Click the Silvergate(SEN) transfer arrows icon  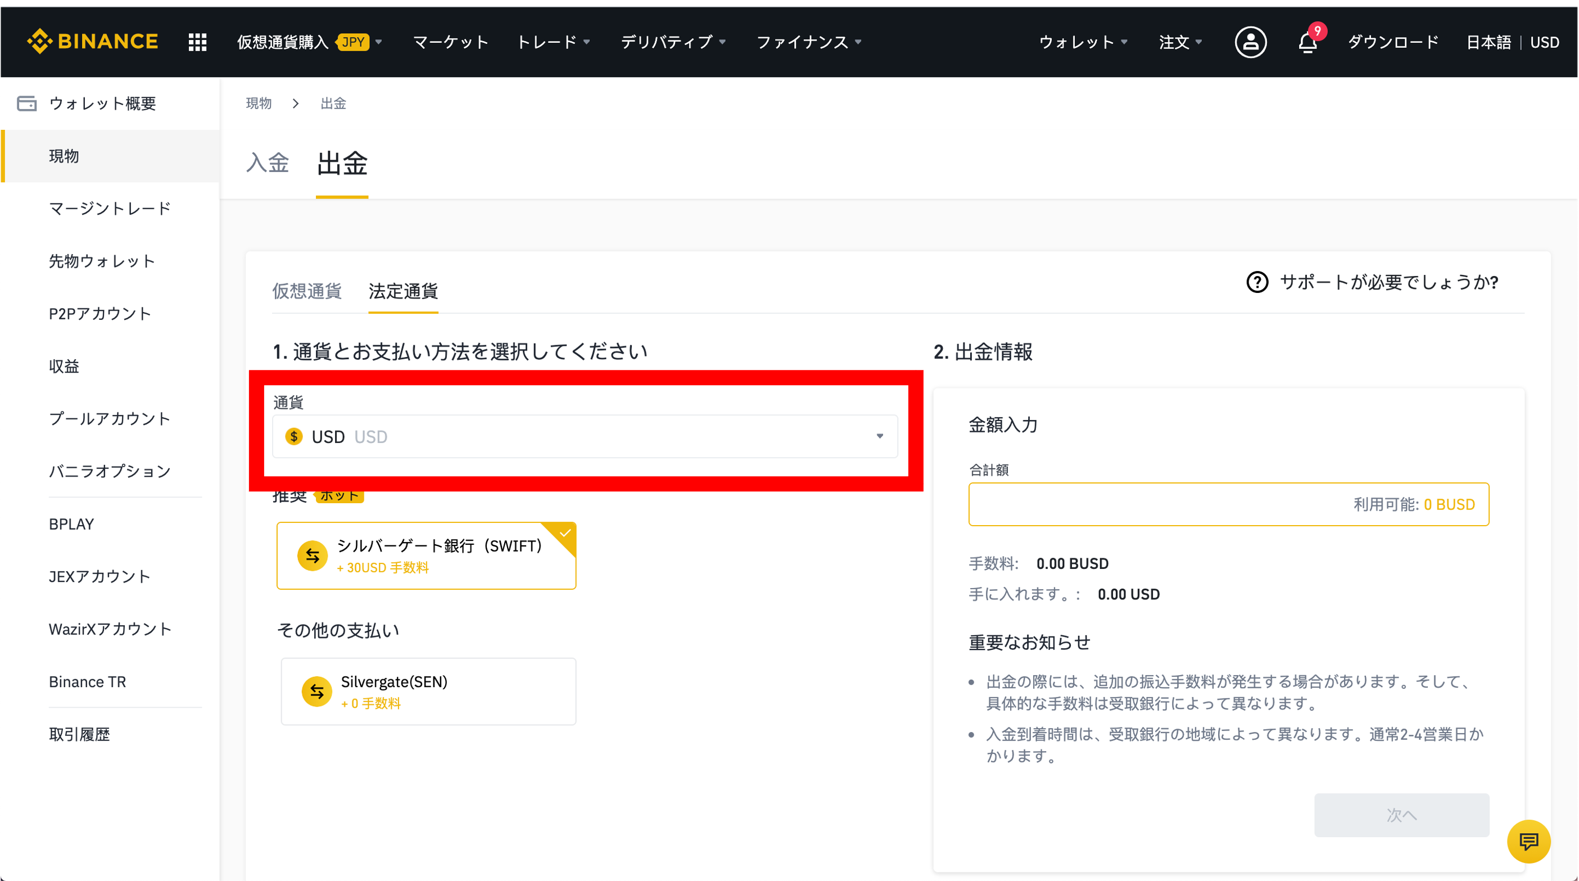pyautogui.click(x=317, y=692)
